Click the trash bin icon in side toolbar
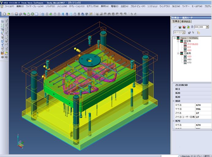 click(x=2, y=49)
